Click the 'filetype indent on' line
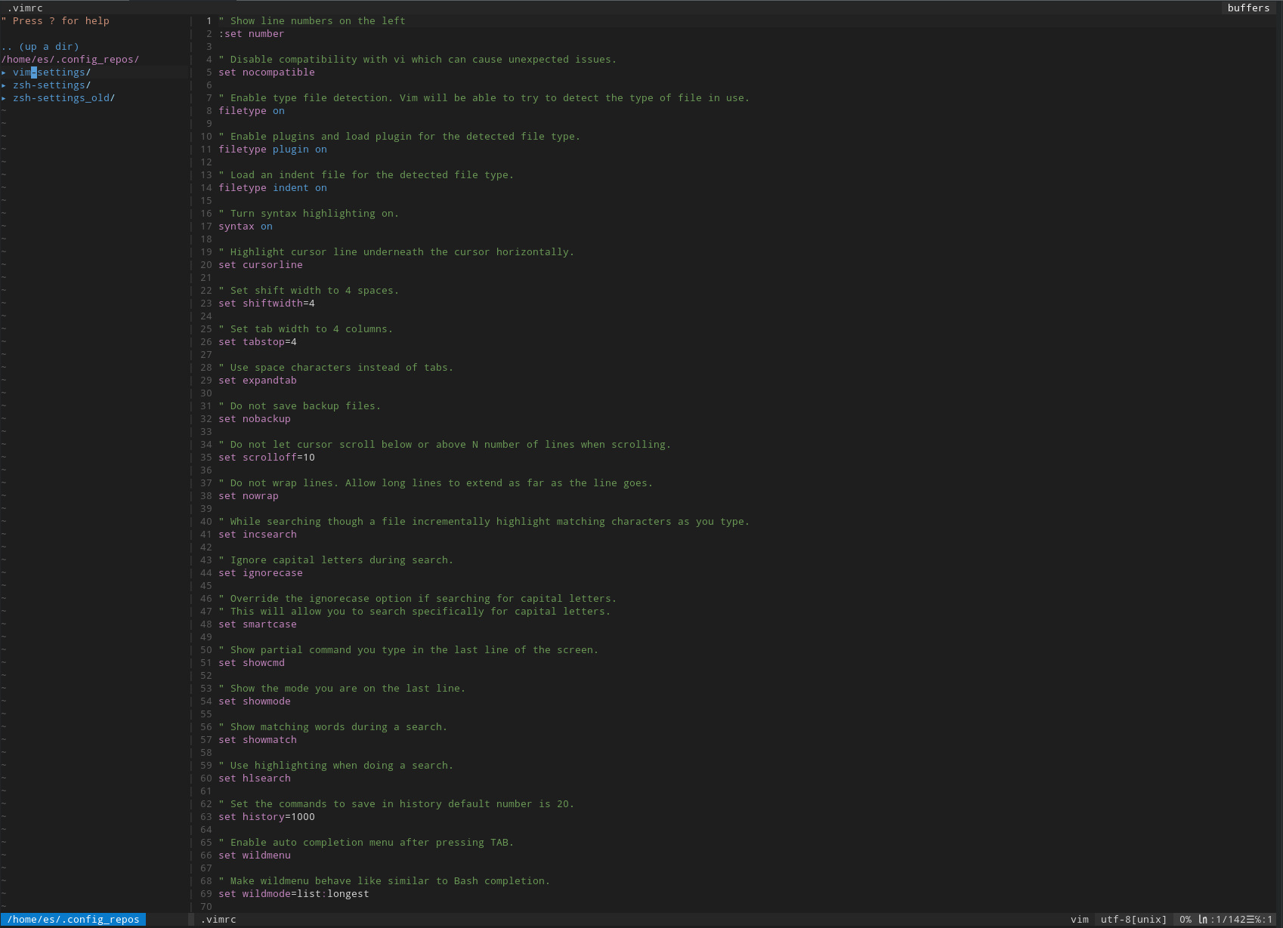 click(273, 188)
